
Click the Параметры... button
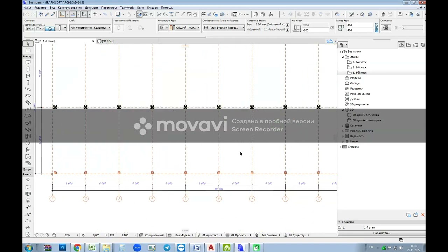pyautogui.click(x=381, y=233)
